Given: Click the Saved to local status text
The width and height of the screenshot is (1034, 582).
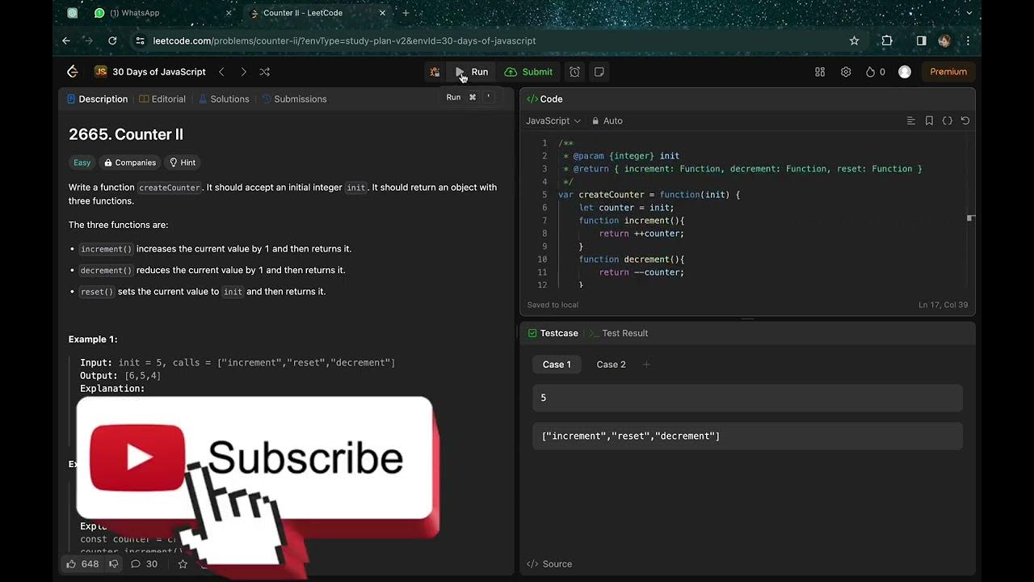Looking at the screenshot, I should [x=553, y=305].
